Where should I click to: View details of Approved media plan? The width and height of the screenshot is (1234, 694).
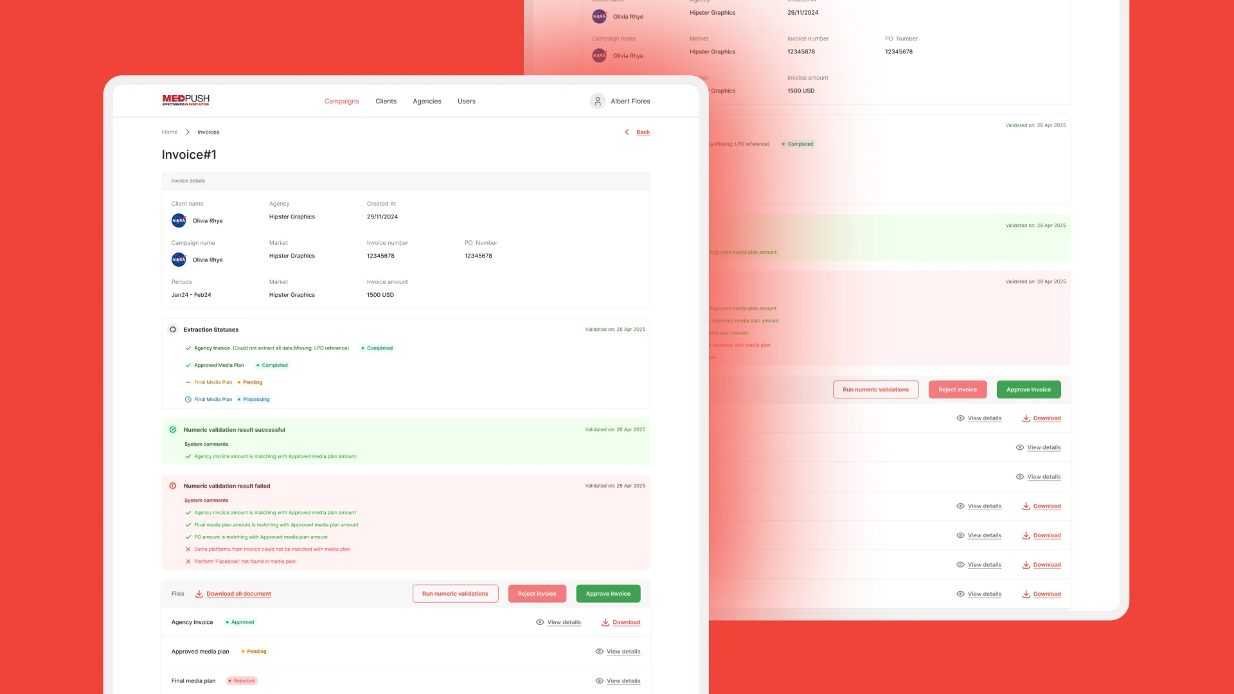coord(623,652)
